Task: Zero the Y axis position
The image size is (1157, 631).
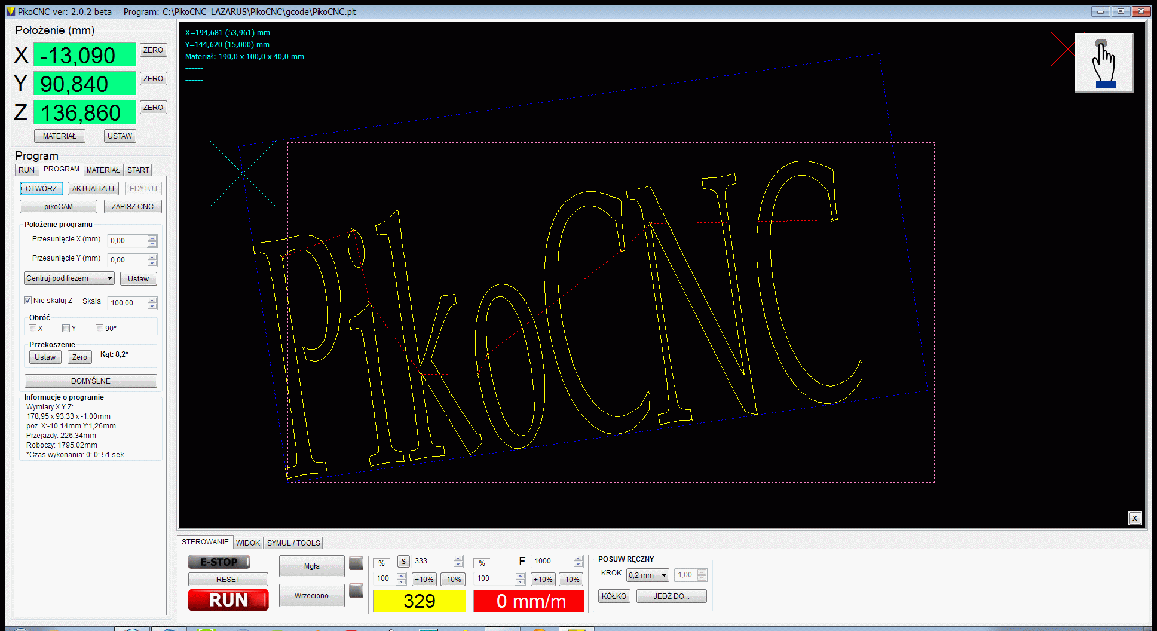Action: [154, 79]
